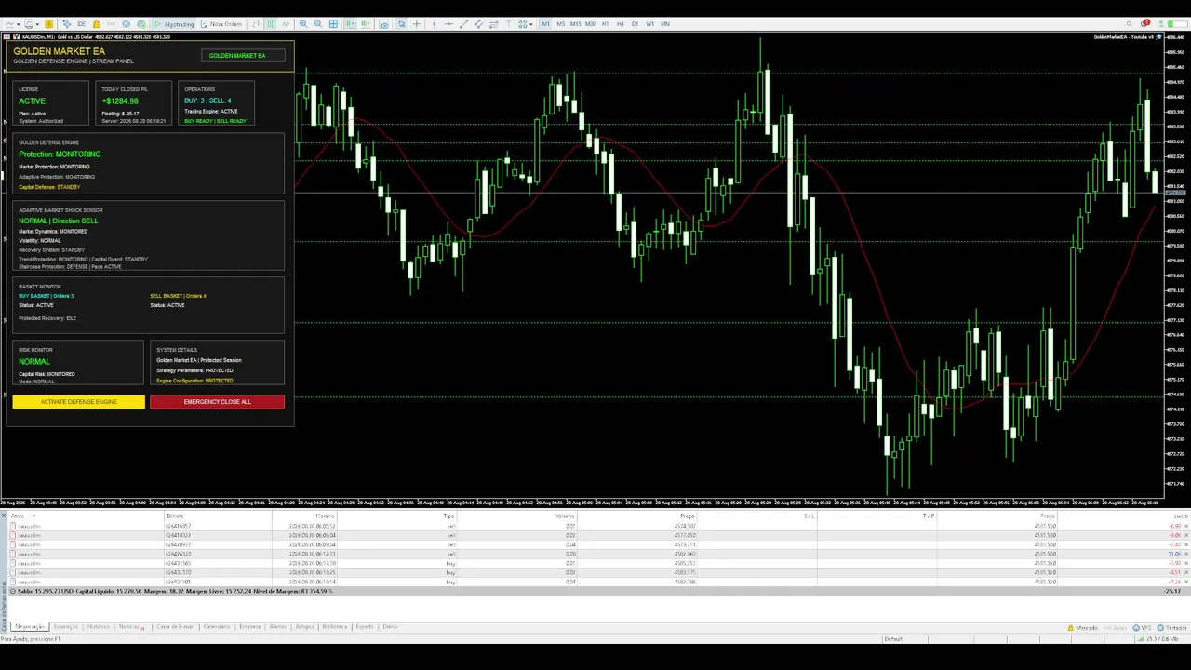This screenshot has width=1191, height=670.
Task: Click the balance summary row
Action: point(600,591)
